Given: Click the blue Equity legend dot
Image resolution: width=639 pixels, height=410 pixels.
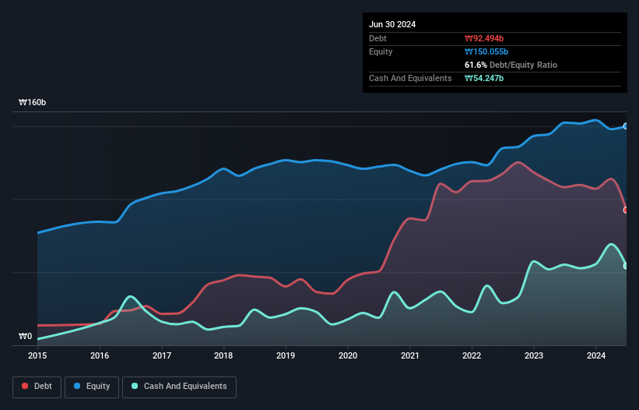Looking at the screenshot, I should tap(77, 386).
